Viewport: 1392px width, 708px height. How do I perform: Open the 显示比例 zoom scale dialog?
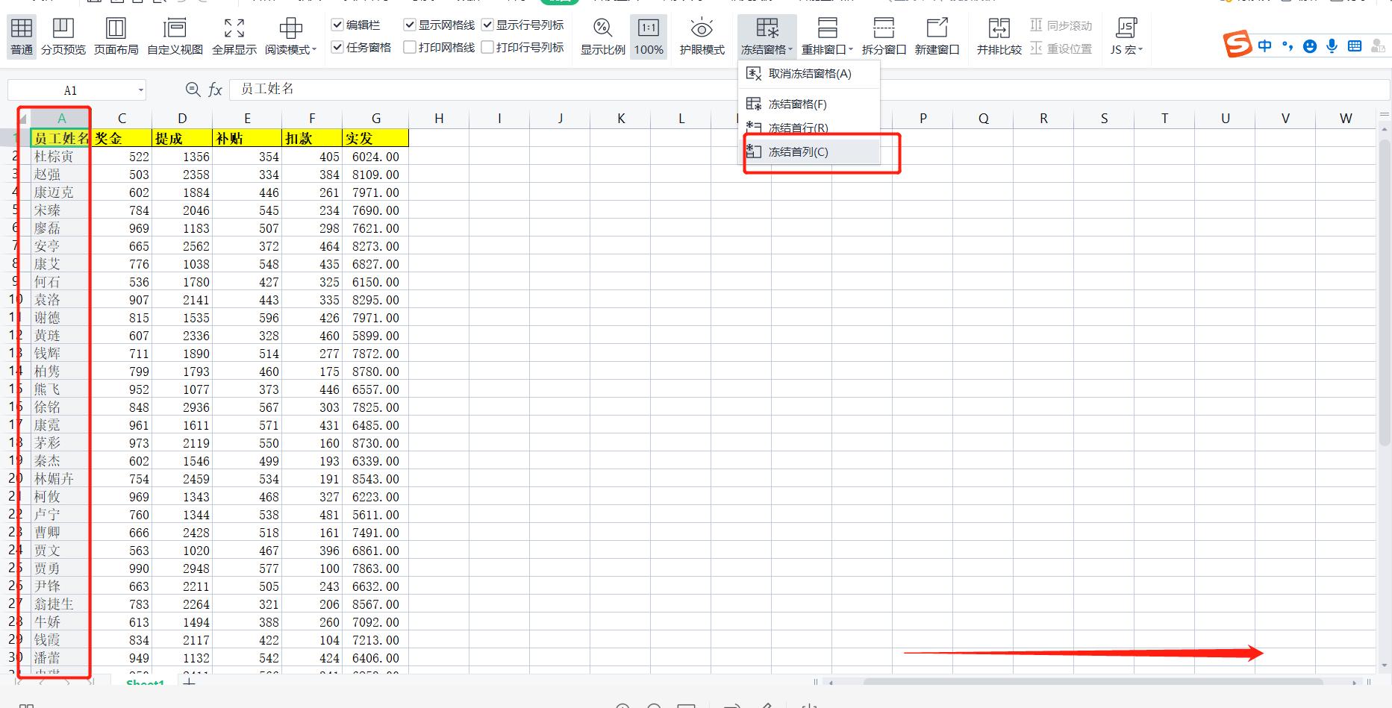coord(602,36)
